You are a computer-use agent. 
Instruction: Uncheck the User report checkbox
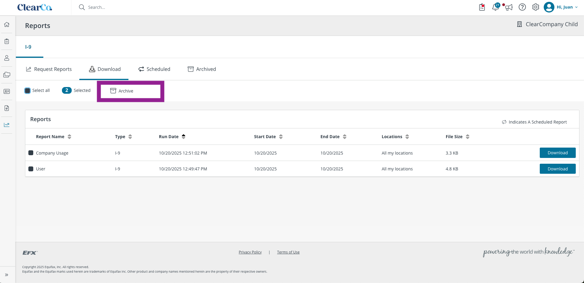point(31,169)
